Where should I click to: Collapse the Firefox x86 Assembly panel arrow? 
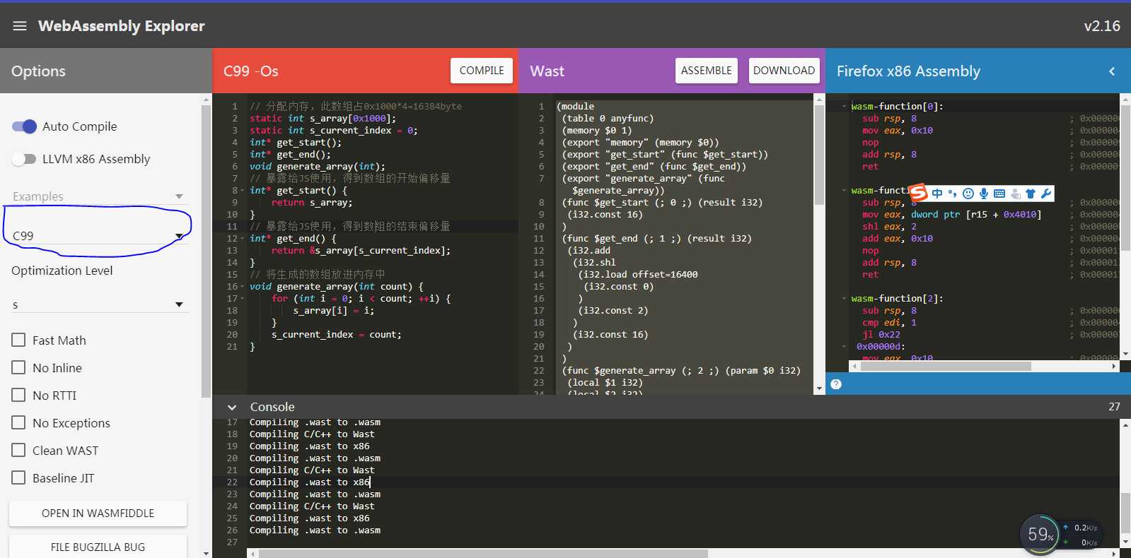tap(1112, 71)
